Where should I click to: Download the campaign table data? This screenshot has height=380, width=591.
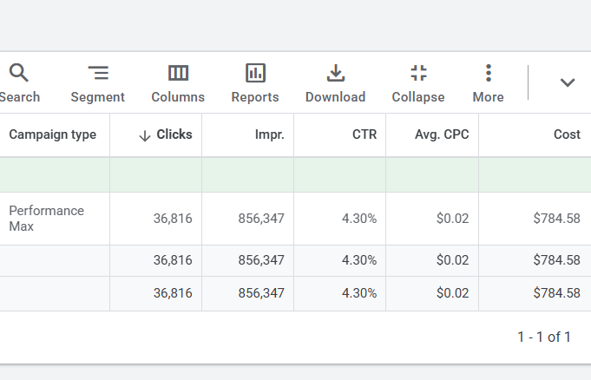click(x=335, y=83)
